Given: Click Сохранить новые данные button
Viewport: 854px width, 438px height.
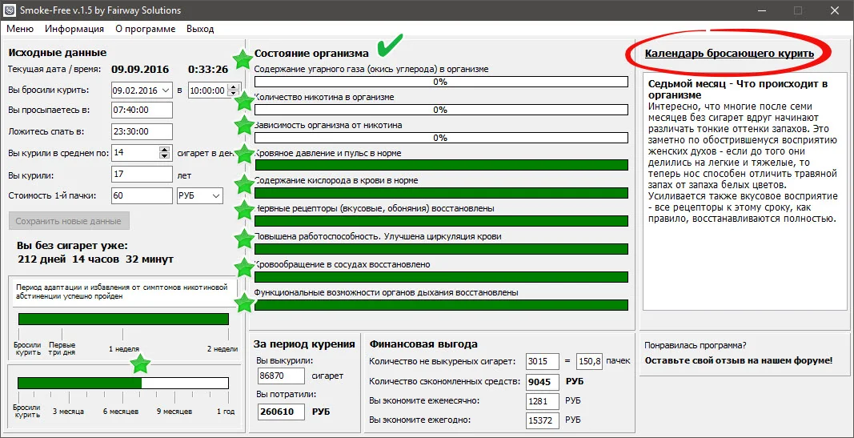Looking at the screenshot, I should pos(69,221).
